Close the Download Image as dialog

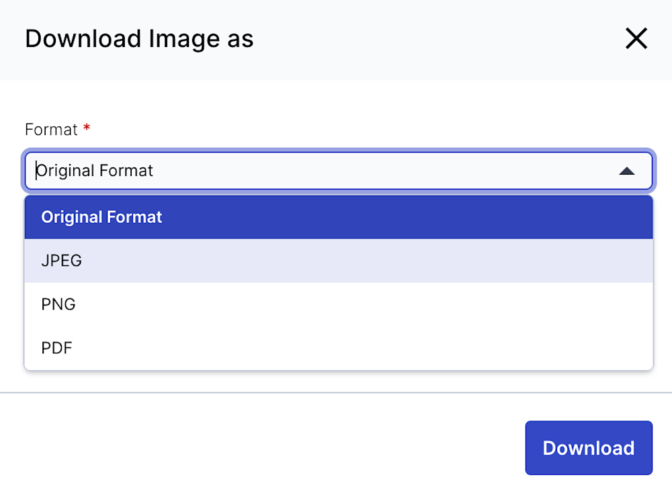click(x=636, y=38)
